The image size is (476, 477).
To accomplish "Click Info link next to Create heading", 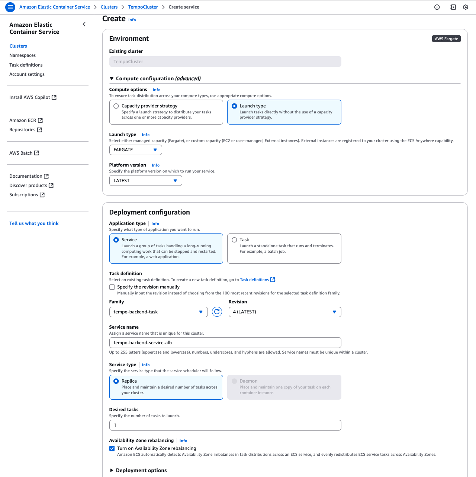I will [x=132, y=20].
